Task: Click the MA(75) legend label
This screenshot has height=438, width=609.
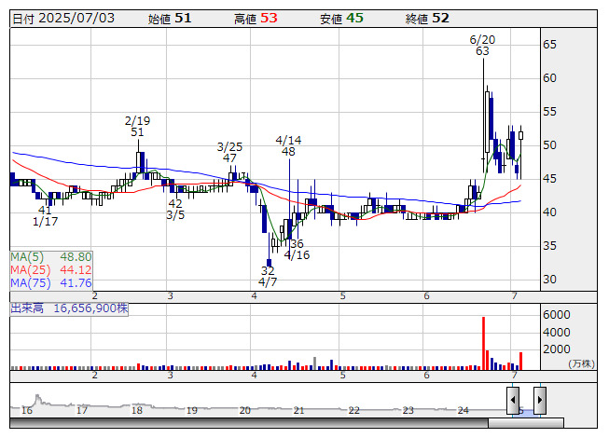Action: click(x=51, y=282)
